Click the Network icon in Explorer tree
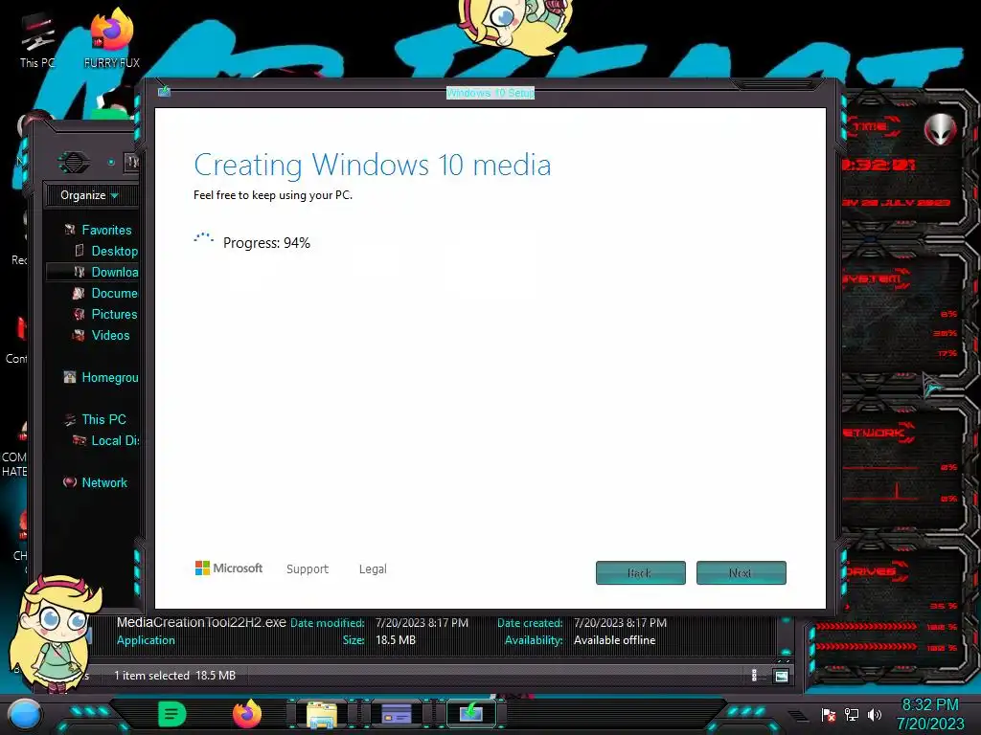 point(70,482)
